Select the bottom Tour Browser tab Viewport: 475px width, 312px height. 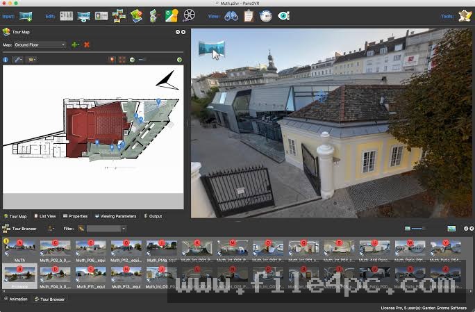point(50,299)
